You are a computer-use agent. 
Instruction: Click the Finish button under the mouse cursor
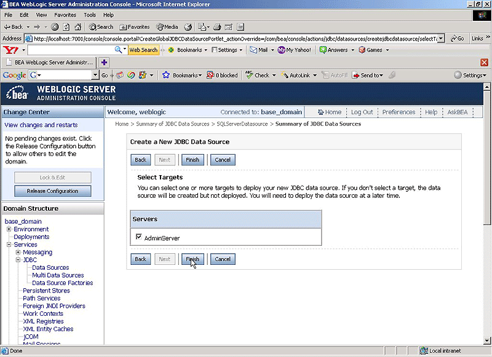click(x=192, y=259)
